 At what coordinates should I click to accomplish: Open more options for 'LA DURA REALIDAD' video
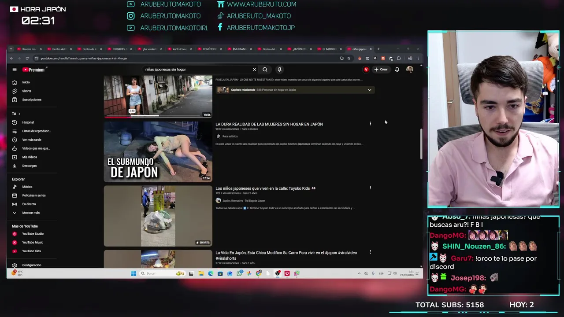pos(370,124)
